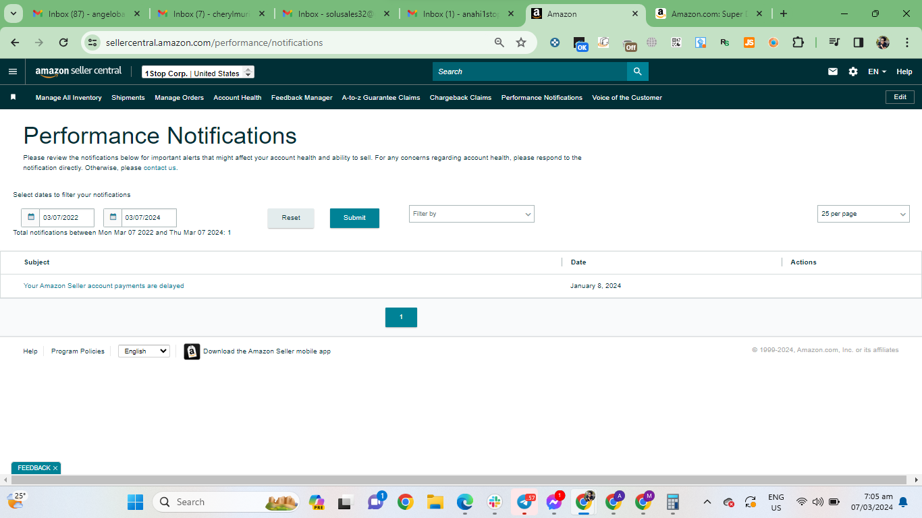Open Chargeback Claims

point(460,98)
